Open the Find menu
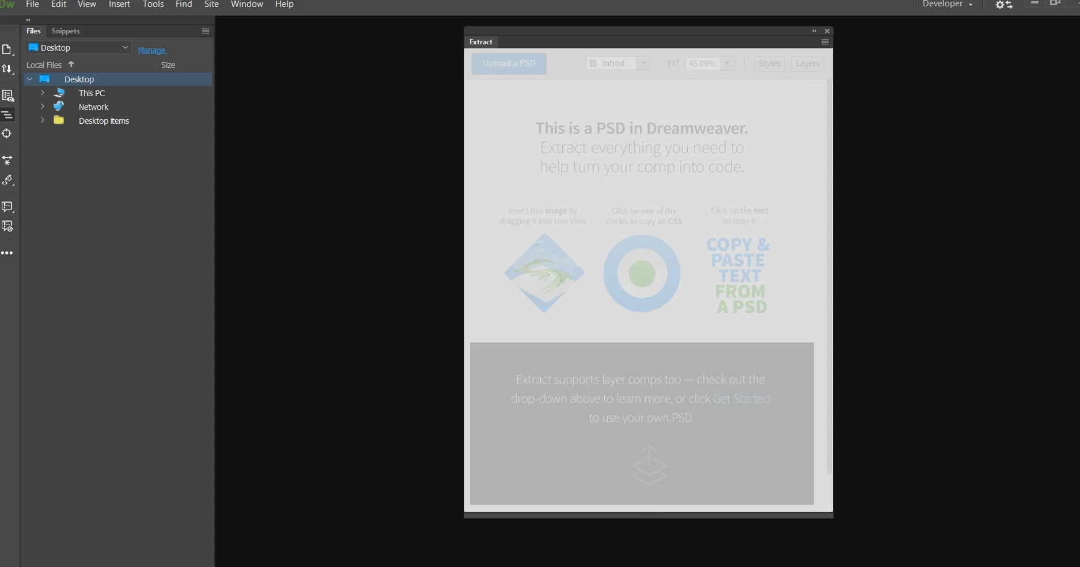The width and height of the screenshot is (1080, 567). click(x=184, y=5)
